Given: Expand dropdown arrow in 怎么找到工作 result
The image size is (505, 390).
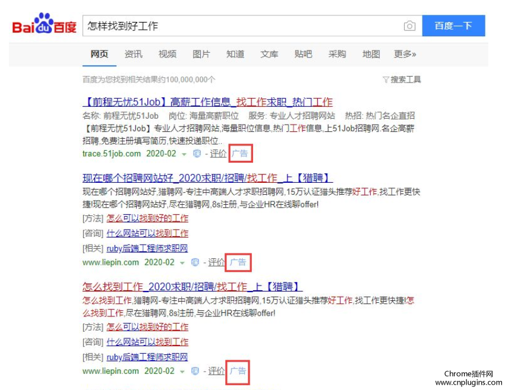Looking at the screenshot, I should (182, 372).
